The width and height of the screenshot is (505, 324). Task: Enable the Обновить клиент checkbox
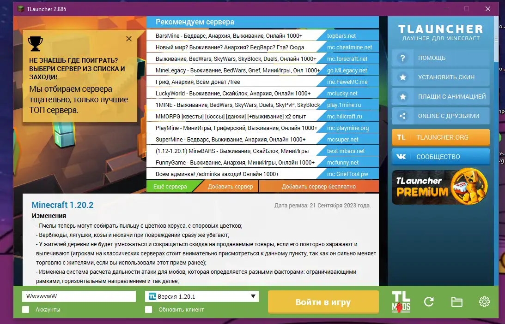(148, 310)
